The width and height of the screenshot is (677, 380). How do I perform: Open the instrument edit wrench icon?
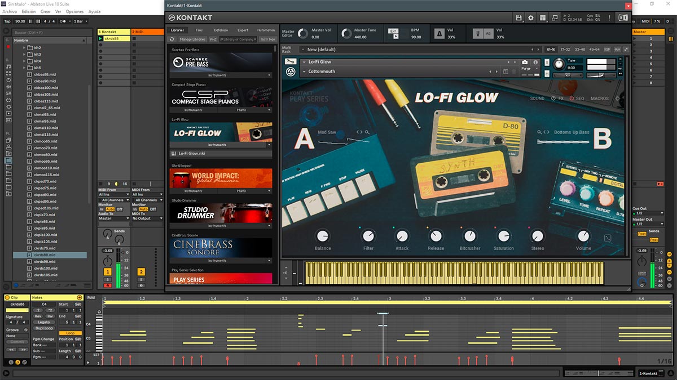coord(291,61)
